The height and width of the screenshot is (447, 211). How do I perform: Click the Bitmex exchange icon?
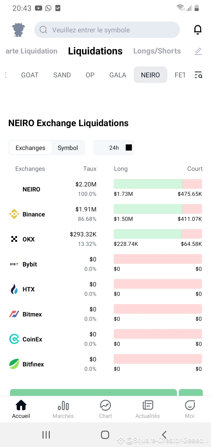(x=14, y=314)
